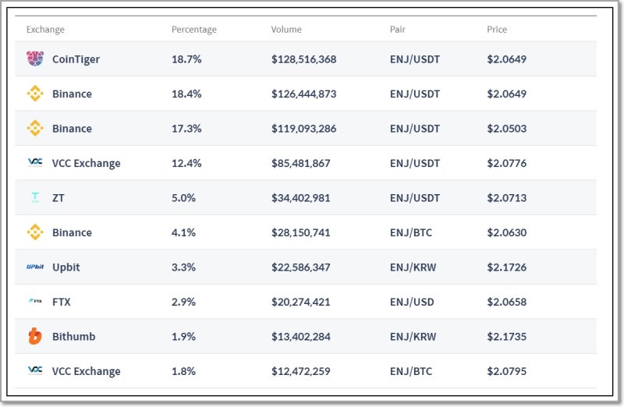Open Binance link in the $28,150,741 row
This screenshot has width=624, height=407.
tap(72, 232)
